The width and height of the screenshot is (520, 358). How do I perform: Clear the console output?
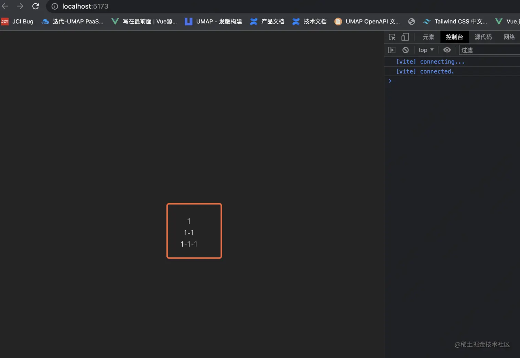tap(405, 50)
